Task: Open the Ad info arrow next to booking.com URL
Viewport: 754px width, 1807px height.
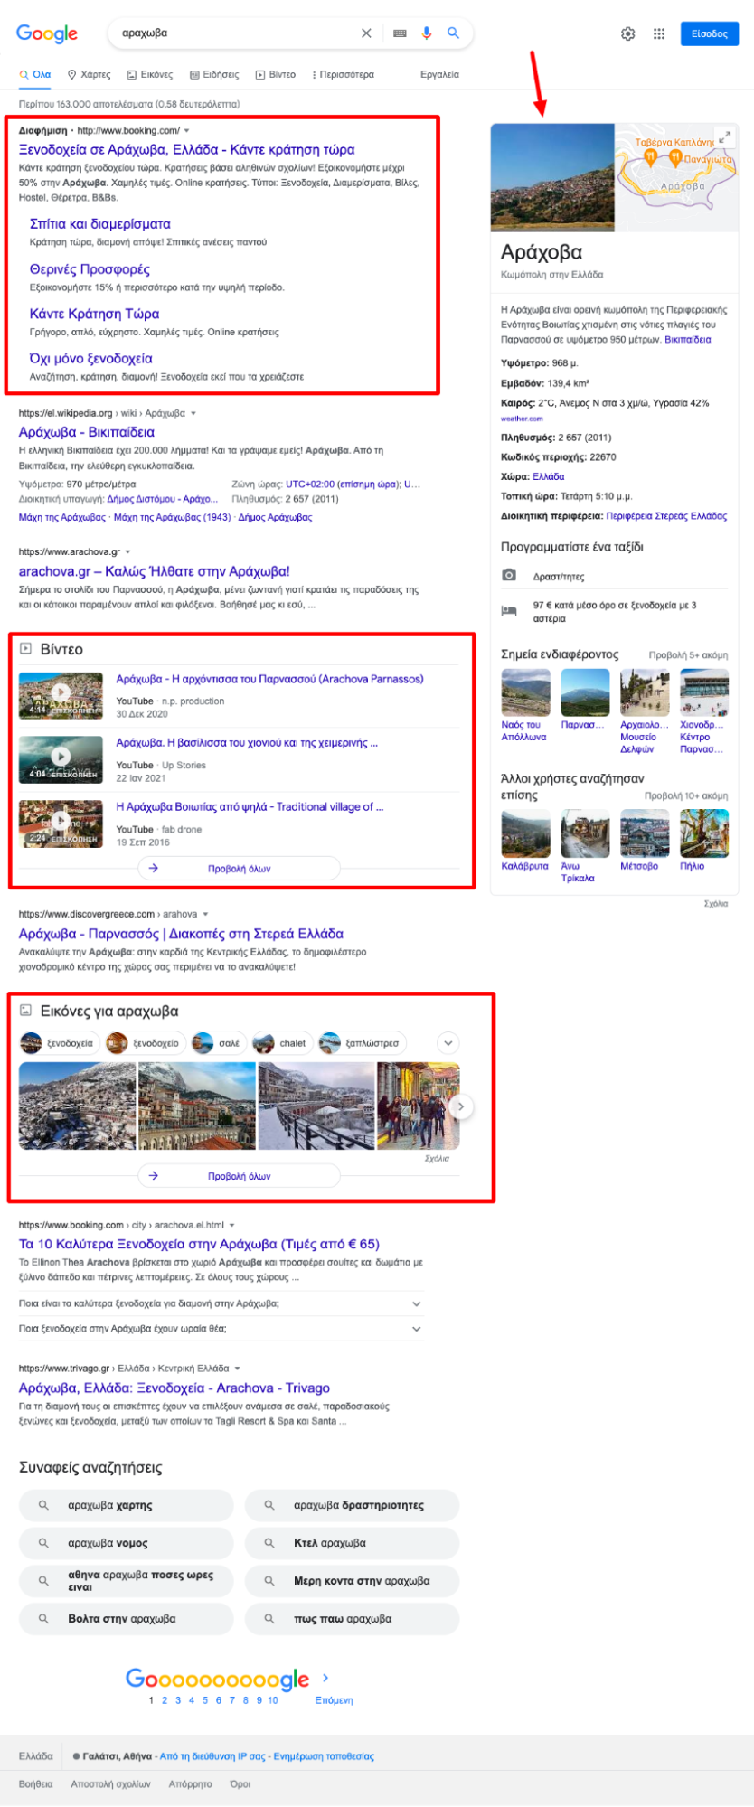Action: [x=187, y=131]
